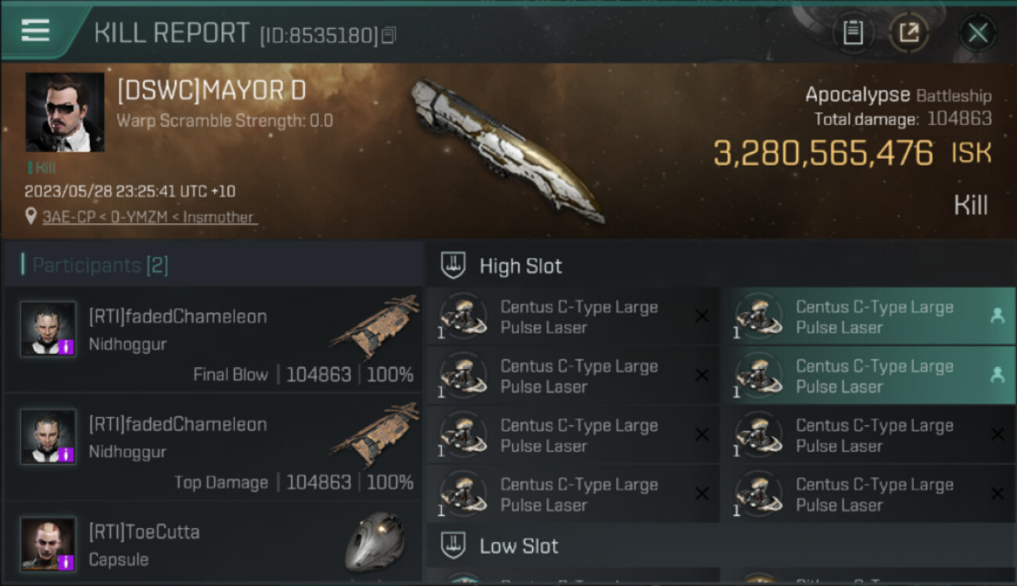This screenshot has width=1017, height=586.
Task: View MAYOR D's character portrait
Action: [65, 113]
